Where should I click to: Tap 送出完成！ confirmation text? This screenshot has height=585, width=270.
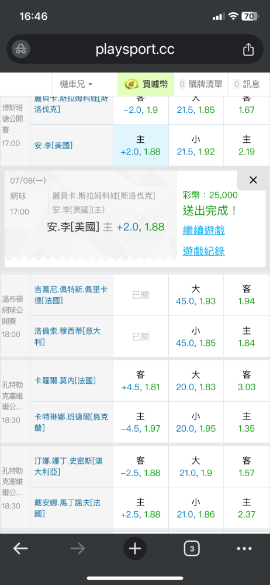pos(210,211)
